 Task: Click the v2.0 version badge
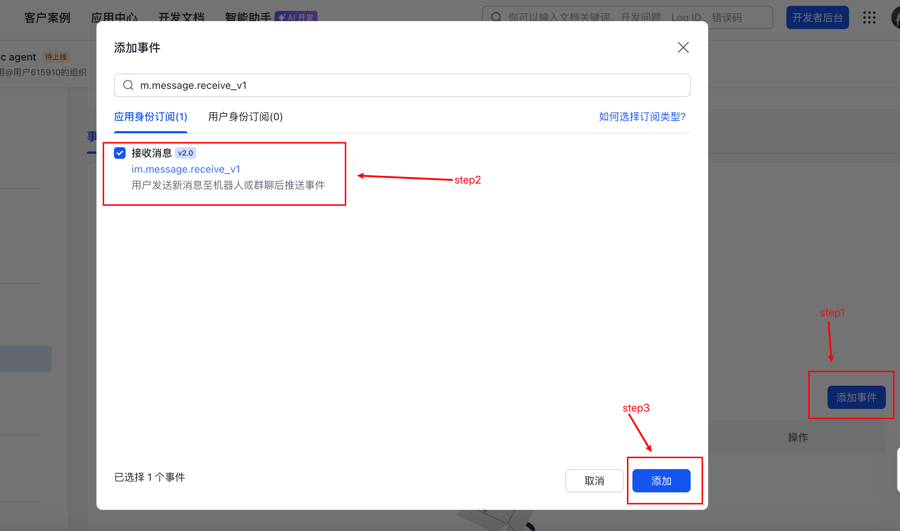point(185,153)
